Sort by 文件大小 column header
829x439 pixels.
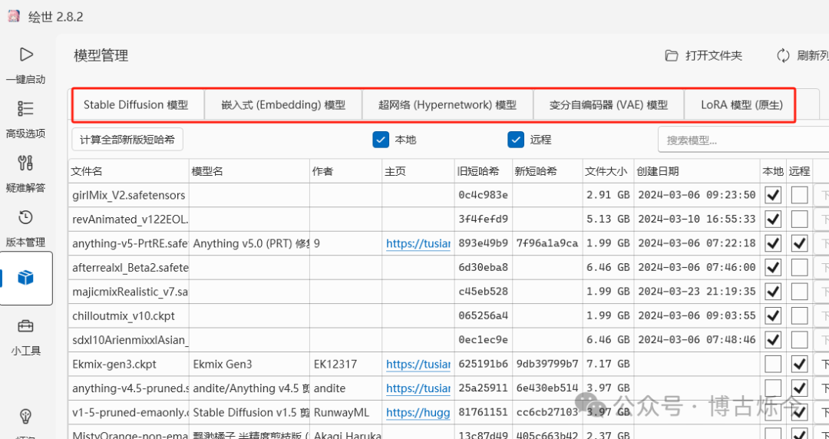608,171
